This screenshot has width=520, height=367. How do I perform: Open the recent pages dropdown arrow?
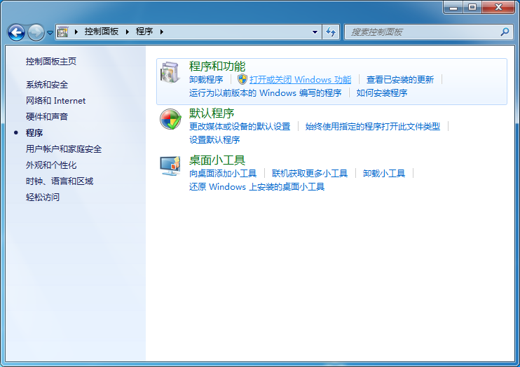50,33
